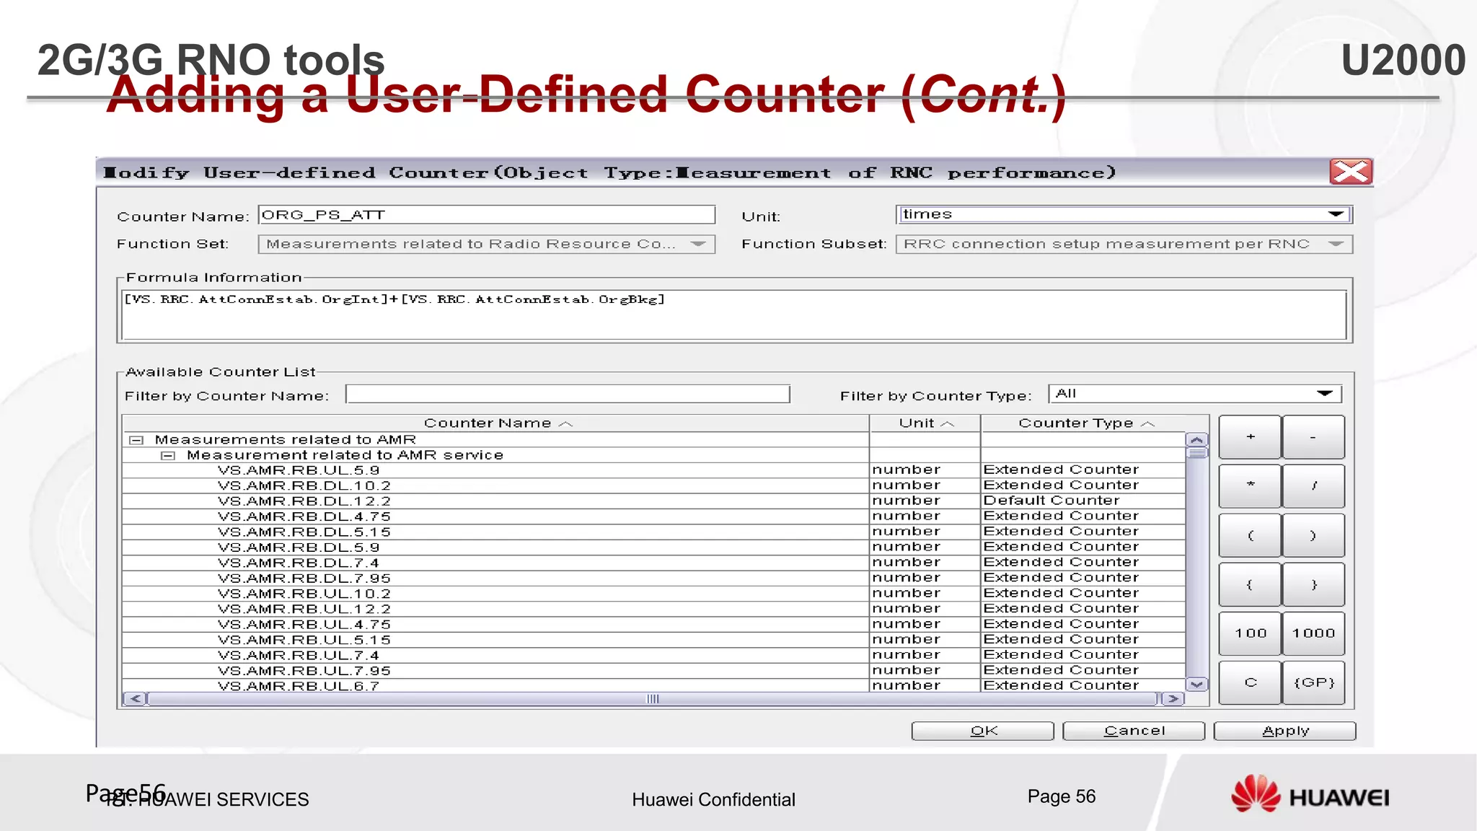Screen dimensions: 1477x831
Task: Collapse the Measurements related to AMR node
Action: point(136,440)
